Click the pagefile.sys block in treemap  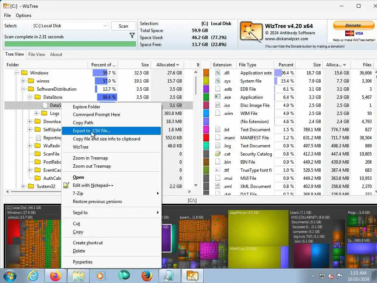coord(258,228)
